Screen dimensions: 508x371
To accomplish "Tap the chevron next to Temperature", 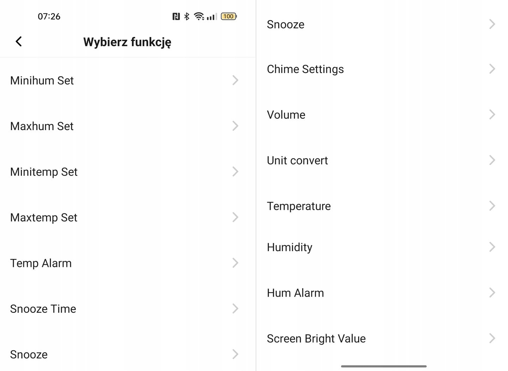I will [x=492, y=206].
